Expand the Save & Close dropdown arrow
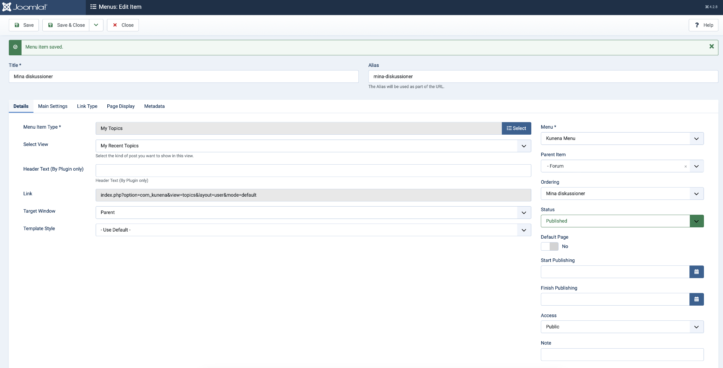 96,25
